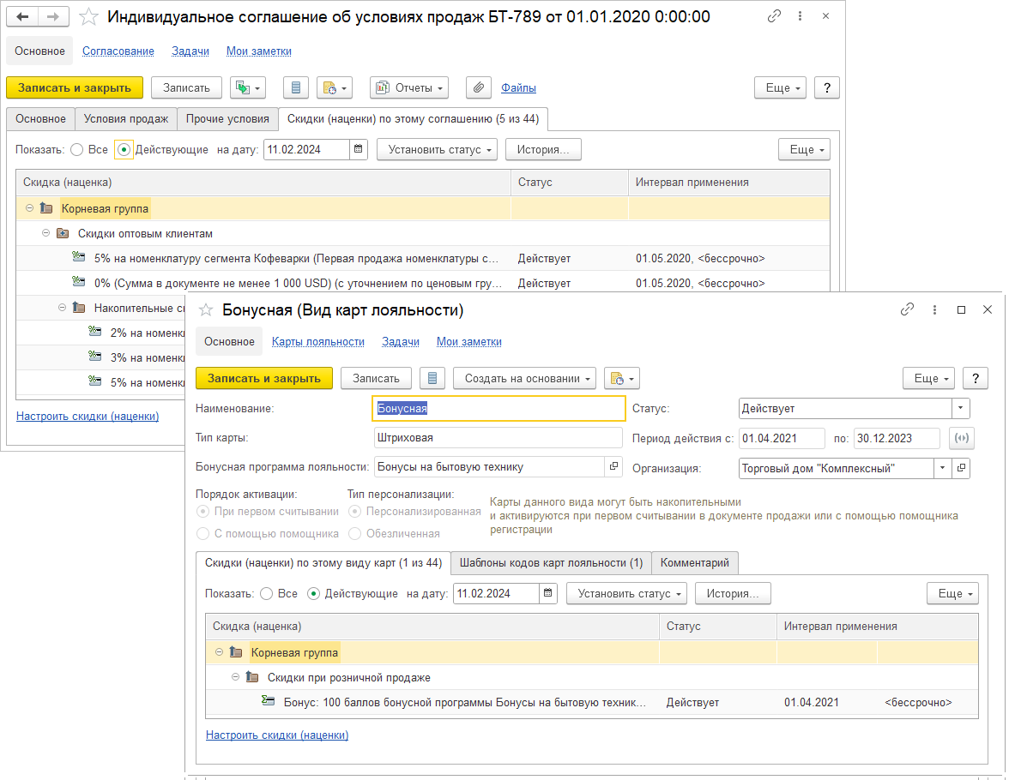1009x780 pixels.
Task: Select Все radio in loyalty card discounts tab
Action: click(266, 593)
